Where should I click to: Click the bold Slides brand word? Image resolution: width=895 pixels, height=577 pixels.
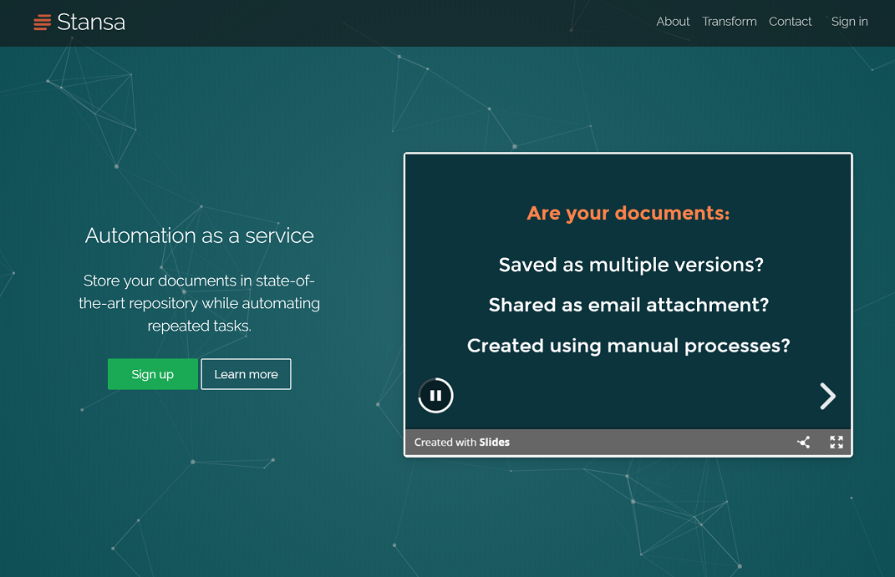[x=494, y=443]
